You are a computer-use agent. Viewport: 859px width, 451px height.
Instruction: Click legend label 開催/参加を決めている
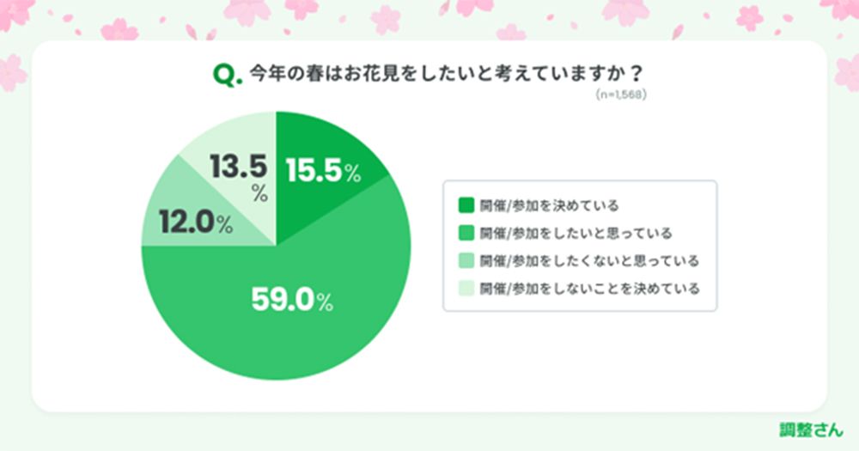550,205
